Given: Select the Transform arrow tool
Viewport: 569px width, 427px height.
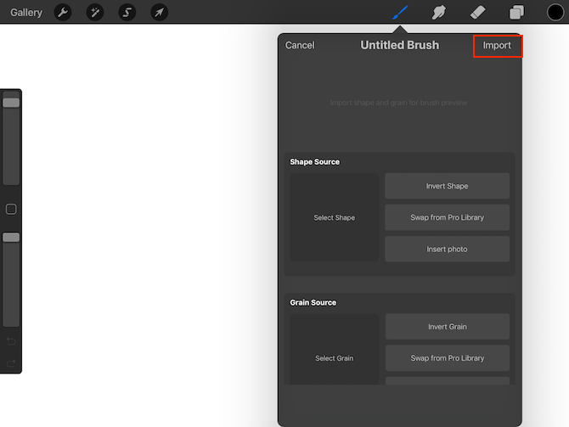Looking at the screenshot, I should coord(159,12).
